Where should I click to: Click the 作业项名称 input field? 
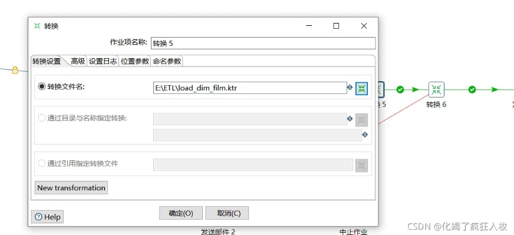point(263,43)
